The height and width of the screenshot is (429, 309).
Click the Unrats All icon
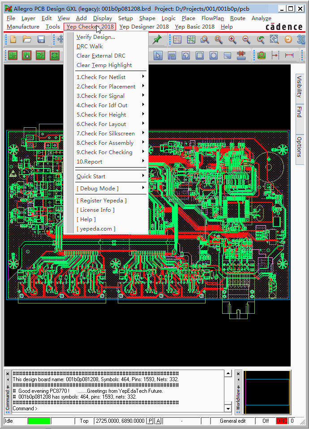tap(177, 40)
